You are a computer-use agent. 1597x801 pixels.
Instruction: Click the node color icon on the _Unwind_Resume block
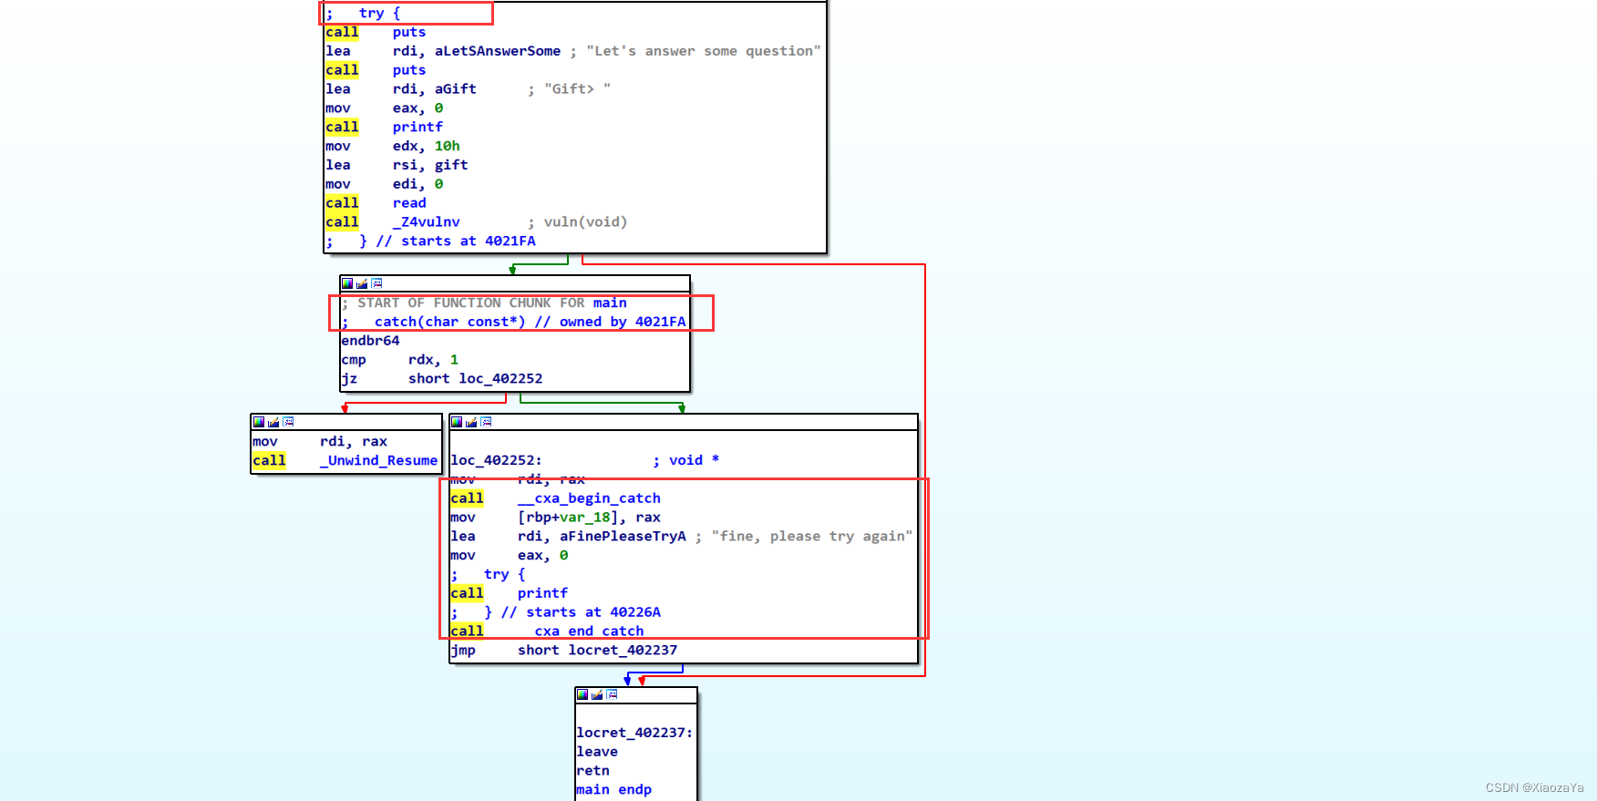(259, 422)
